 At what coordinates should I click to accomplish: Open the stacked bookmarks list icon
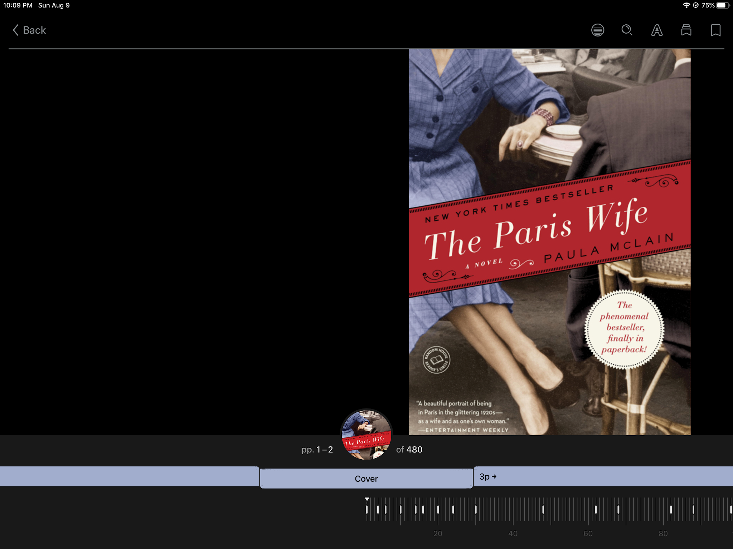pyautogui.click(x=686, y=30)
